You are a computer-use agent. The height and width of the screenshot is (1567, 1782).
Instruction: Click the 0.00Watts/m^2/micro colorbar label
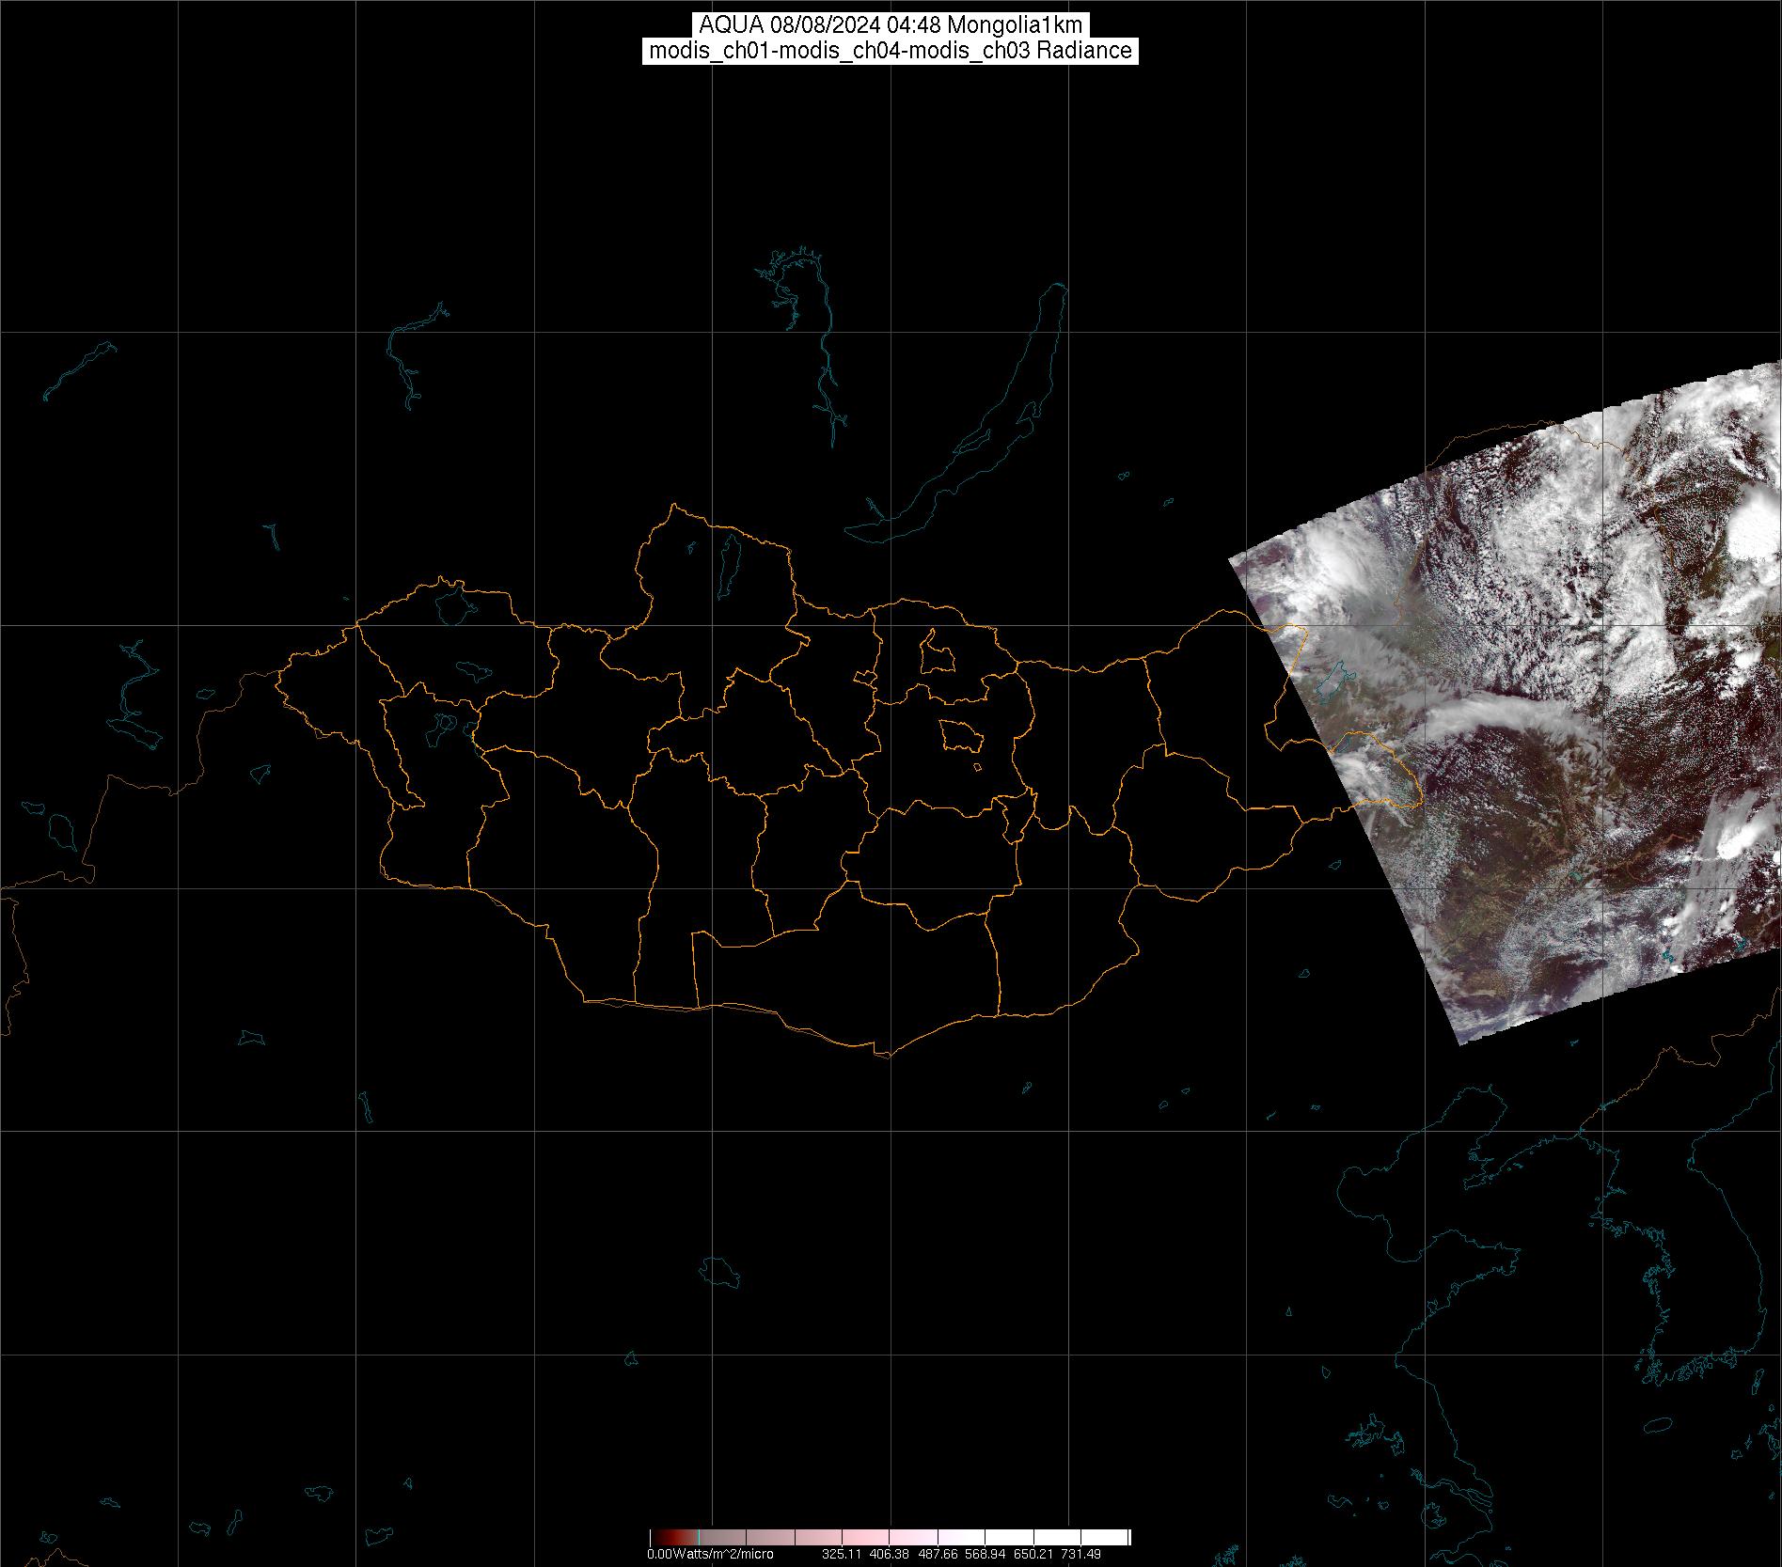tap(710, 1554)
